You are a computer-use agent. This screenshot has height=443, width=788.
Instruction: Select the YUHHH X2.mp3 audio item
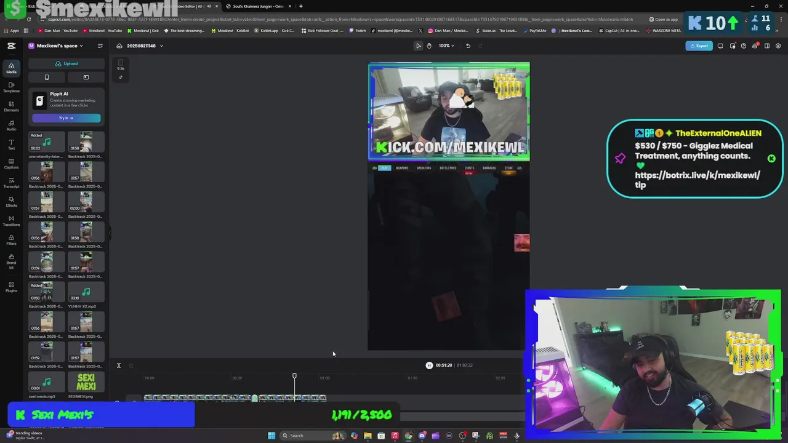pyautogui.click(x=86, y=292)
